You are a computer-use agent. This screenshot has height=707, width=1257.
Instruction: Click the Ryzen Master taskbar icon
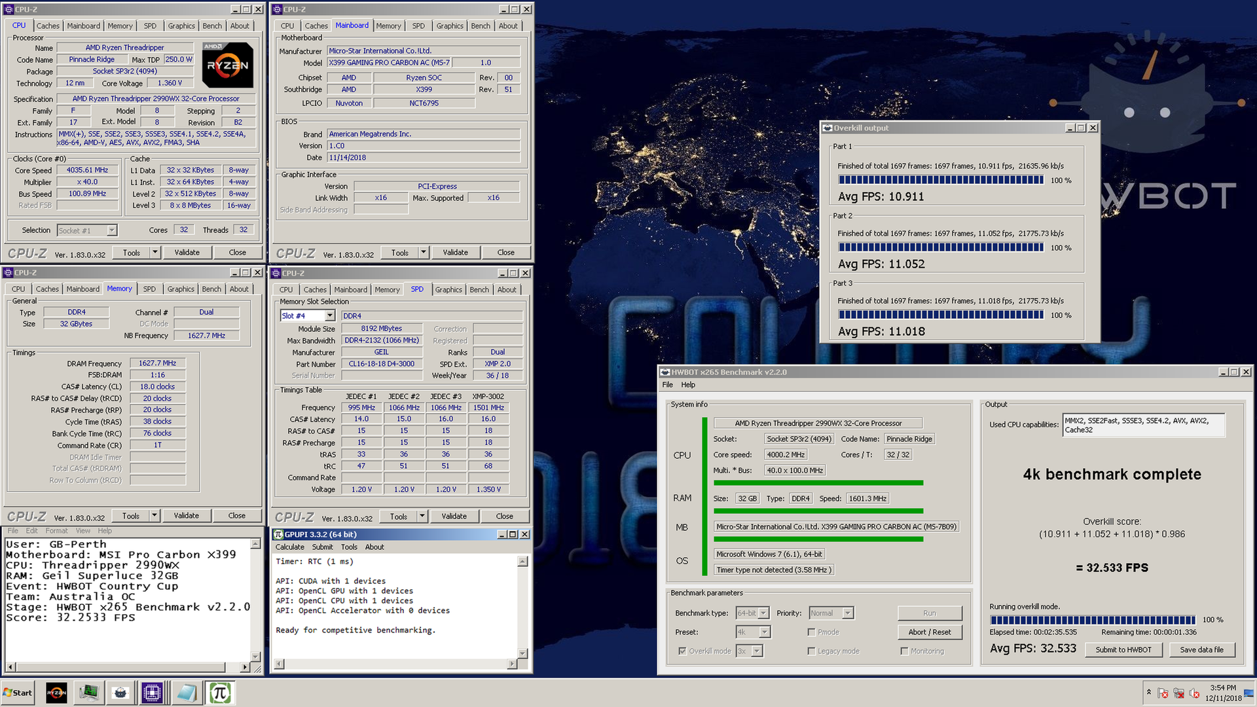pos(56,693)
